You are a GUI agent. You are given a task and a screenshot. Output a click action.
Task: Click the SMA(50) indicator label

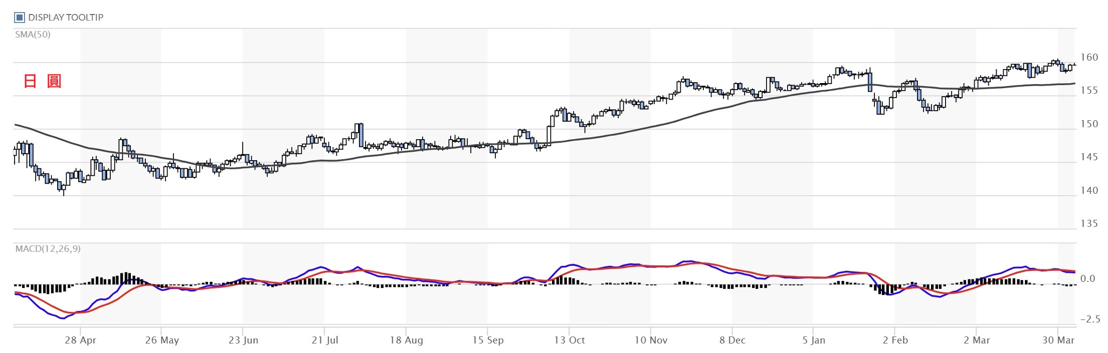(33, 35)
